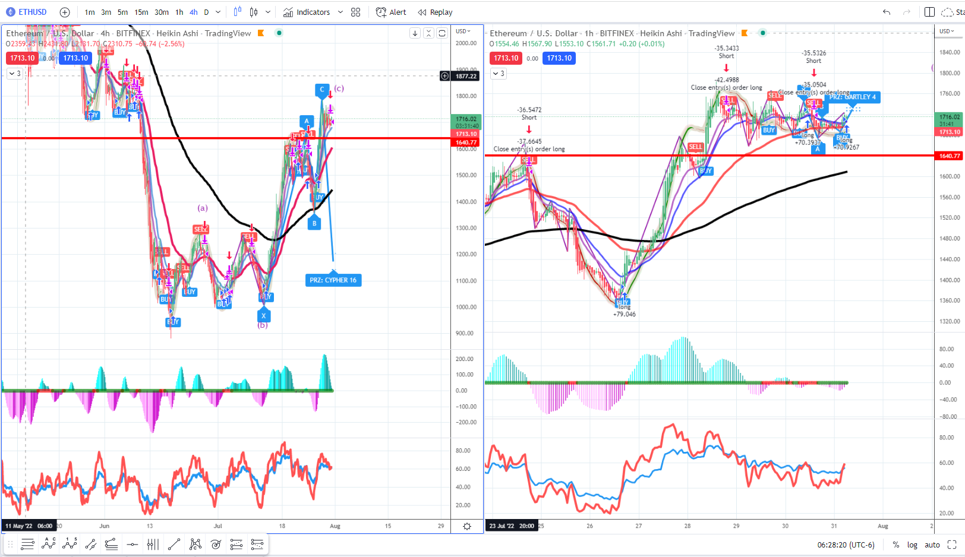Click the Ethereum 1h chart title text

pyautogui.click(x=612, y=33)
